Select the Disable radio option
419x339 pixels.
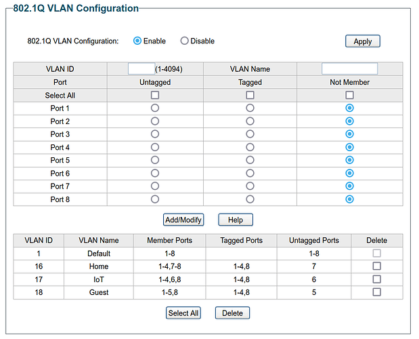[184, 41]
